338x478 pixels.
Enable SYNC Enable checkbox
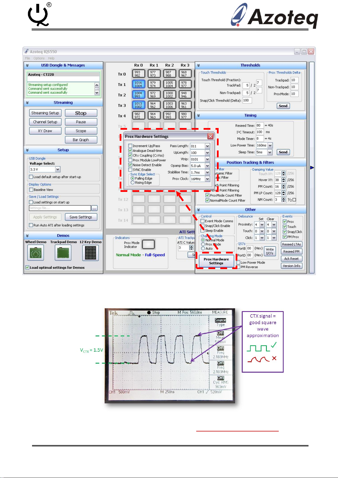[130, 170]
